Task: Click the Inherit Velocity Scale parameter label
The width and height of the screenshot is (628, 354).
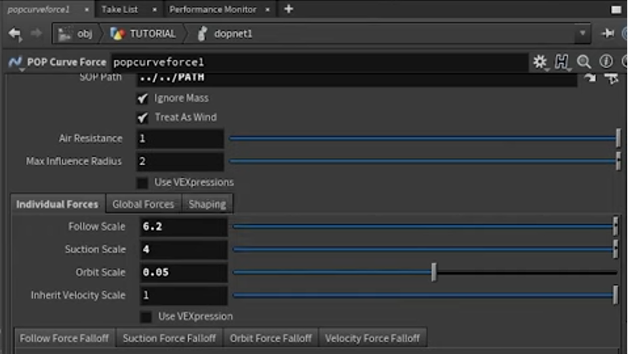Action: tap(78, 296)
